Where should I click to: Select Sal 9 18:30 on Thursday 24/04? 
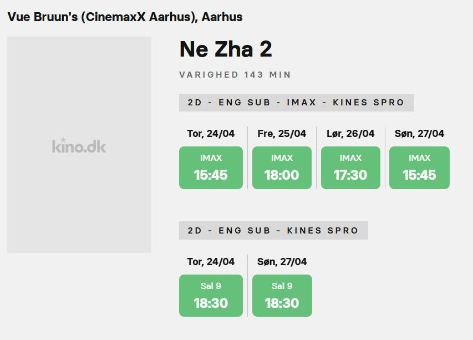[211, 296]
